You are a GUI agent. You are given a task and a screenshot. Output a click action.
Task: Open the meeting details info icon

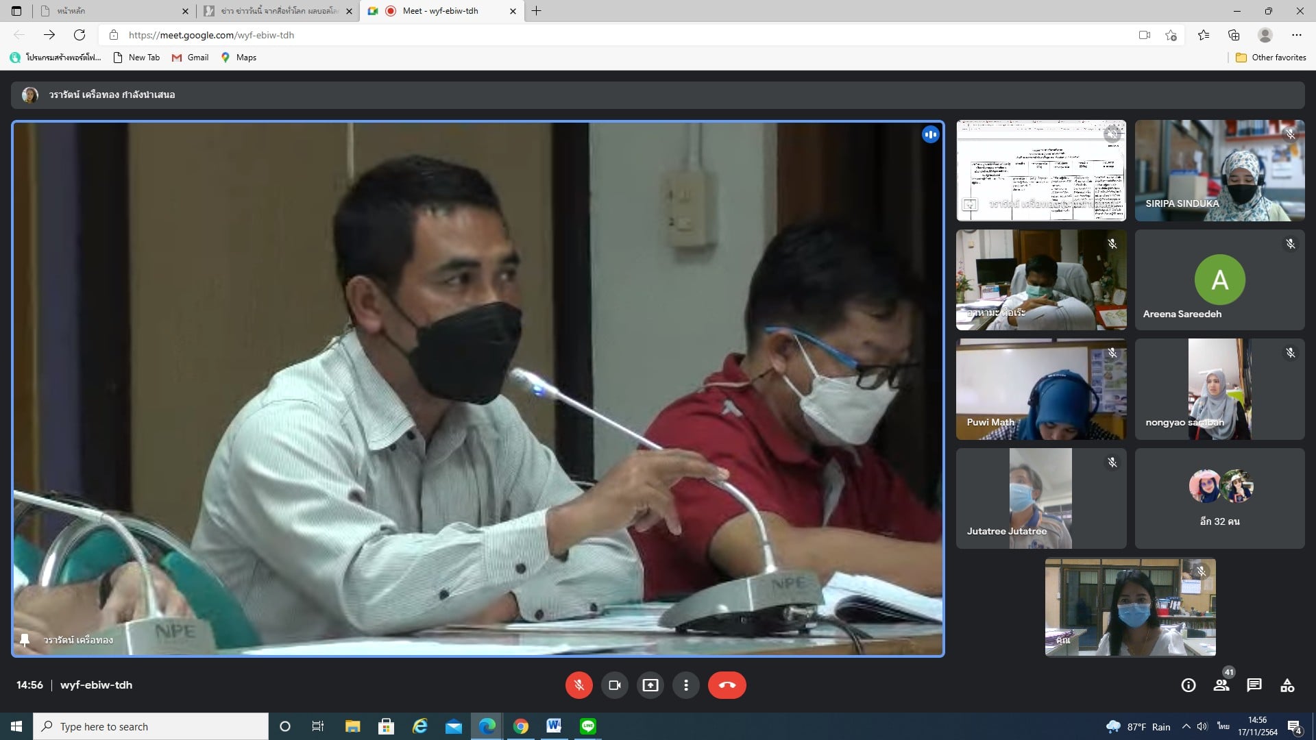pos(1188,685)
